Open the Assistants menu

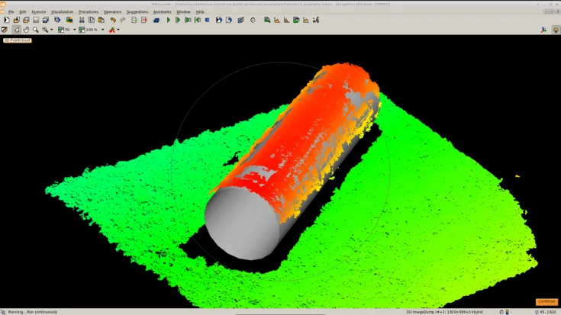(x=162, y=12)
